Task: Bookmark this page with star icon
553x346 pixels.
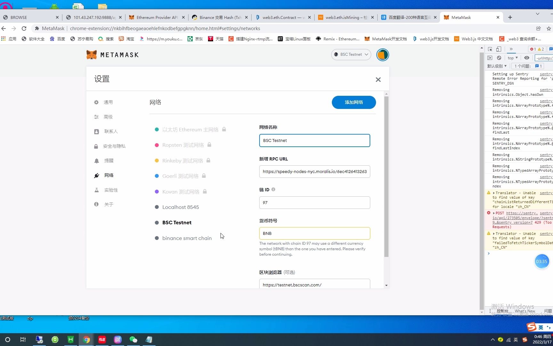Action: 549,29
